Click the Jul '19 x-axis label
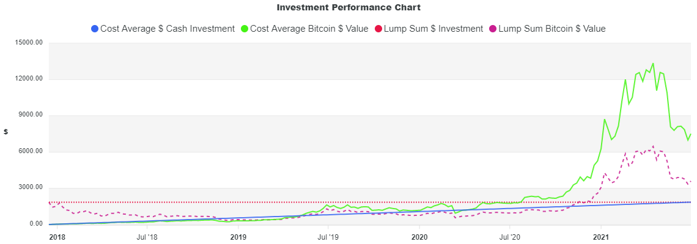The image size is (697, 244). pos(329,236)
